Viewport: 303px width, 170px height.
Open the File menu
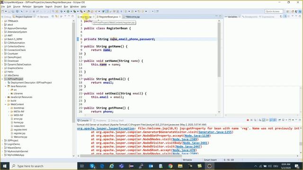tap(3, 7)
